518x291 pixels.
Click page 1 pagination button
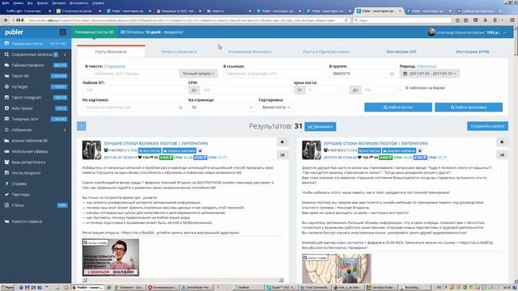[x=81, y=126]
